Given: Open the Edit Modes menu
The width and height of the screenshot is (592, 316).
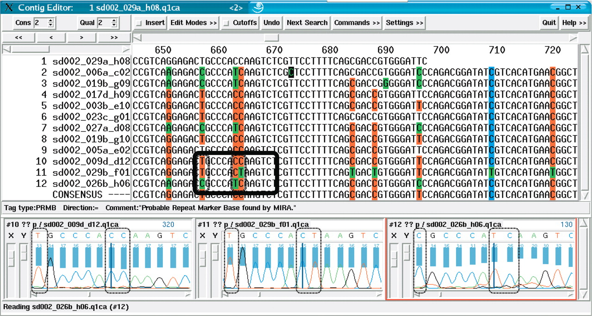Looking at the screenshot, I should pos(193,23).
